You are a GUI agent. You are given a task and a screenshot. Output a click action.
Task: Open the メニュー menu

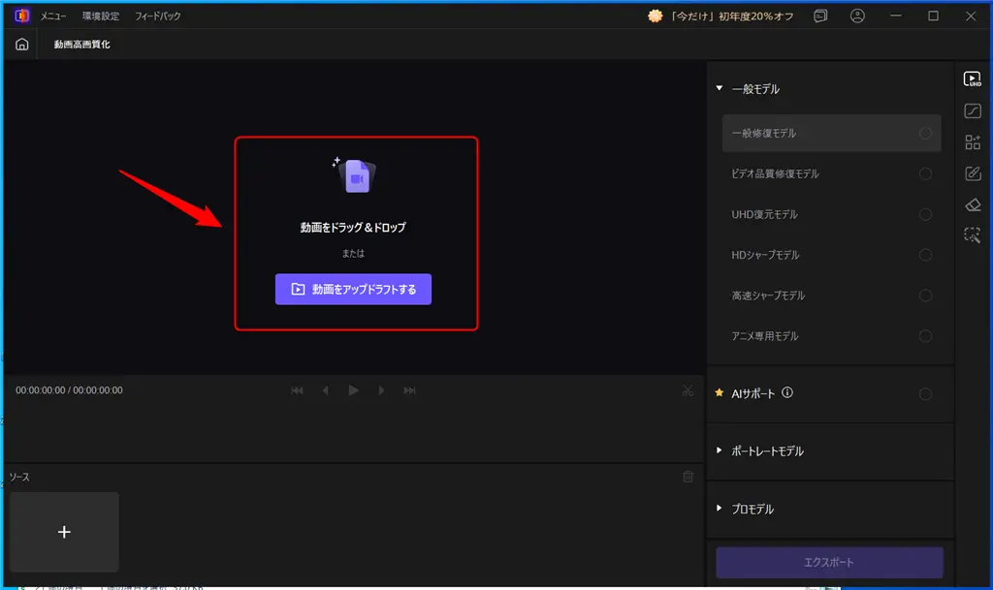[50, 16]
